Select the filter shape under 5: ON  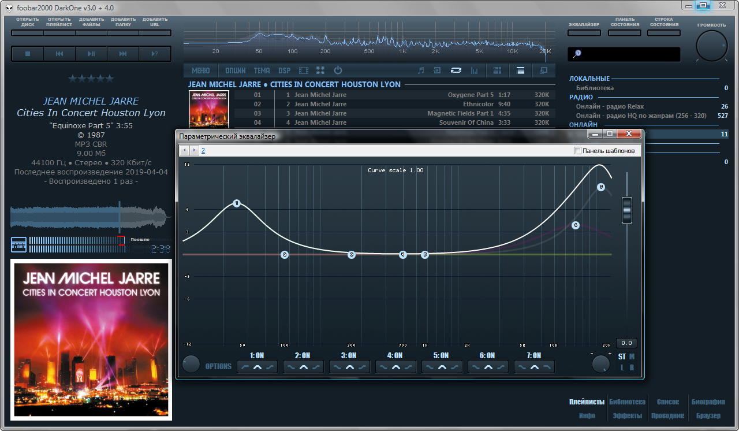(442, 367)
